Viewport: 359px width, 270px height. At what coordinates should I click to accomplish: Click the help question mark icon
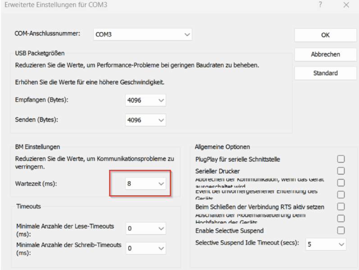320,5
